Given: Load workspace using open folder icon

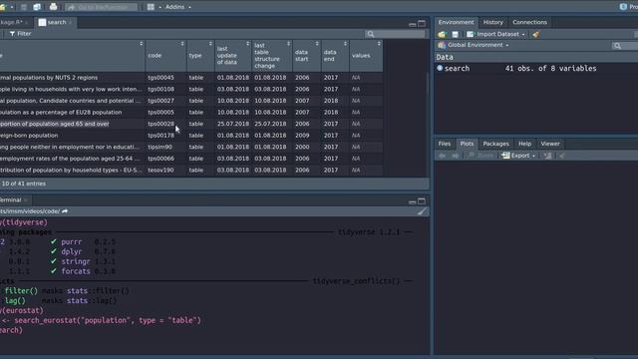Looking at the screenshot, I should pos(443,35).
